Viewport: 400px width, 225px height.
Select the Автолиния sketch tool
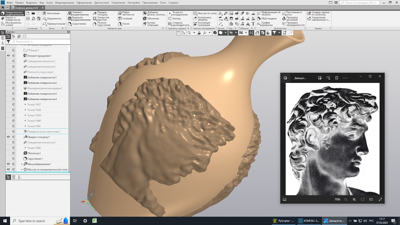click(52, 13)
